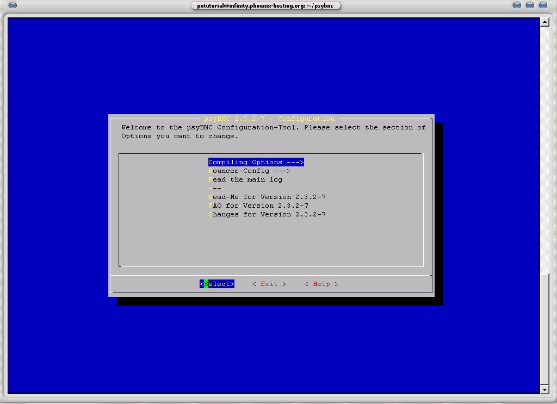Screen dimensions: 557x404
Task: Click the terminal scrollbar up arrow
Action: pos(544,22)
